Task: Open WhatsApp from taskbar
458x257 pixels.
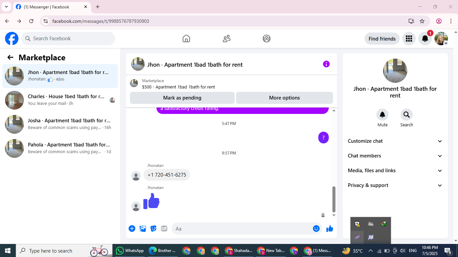Action: (x=130, y=251)
